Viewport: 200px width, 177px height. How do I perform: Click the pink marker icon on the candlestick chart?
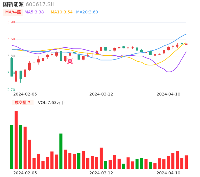click(70, 61)
